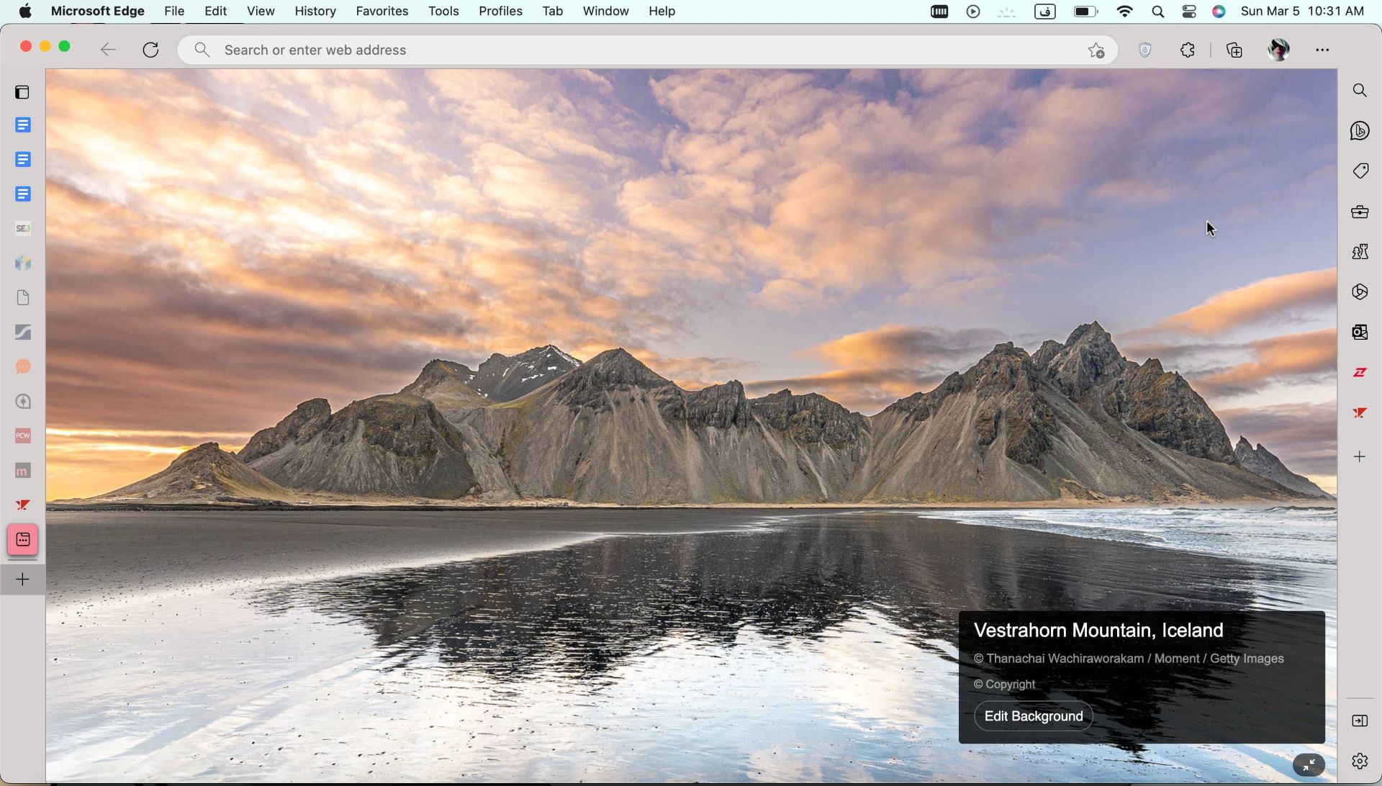Image resolution: width=1382 pixels, height=786 pixels.
Task: Open the Tools briefcase sidebar icon
Action: [1359, 212]
